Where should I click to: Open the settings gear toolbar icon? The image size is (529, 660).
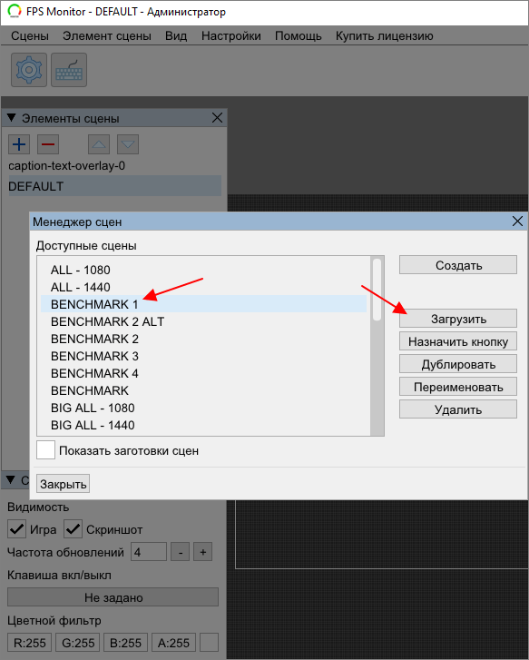pos(29,70)
